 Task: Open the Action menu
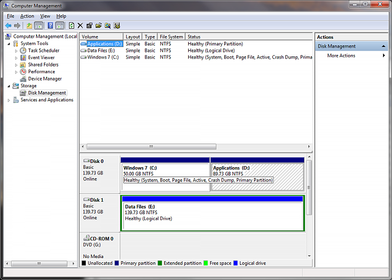click(27, 16)
